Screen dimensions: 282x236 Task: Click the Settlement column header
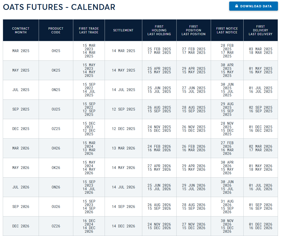click(x=123, y=30)
